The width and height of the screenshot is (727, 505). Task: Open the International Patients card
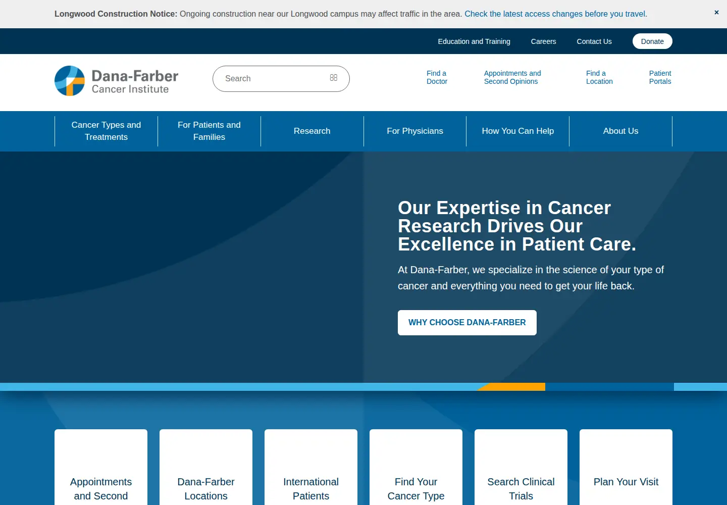point(311,467)
